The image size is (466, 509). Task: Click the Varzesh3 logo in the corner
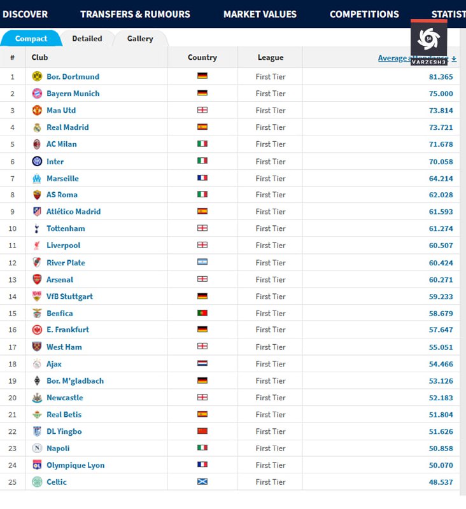428,42
